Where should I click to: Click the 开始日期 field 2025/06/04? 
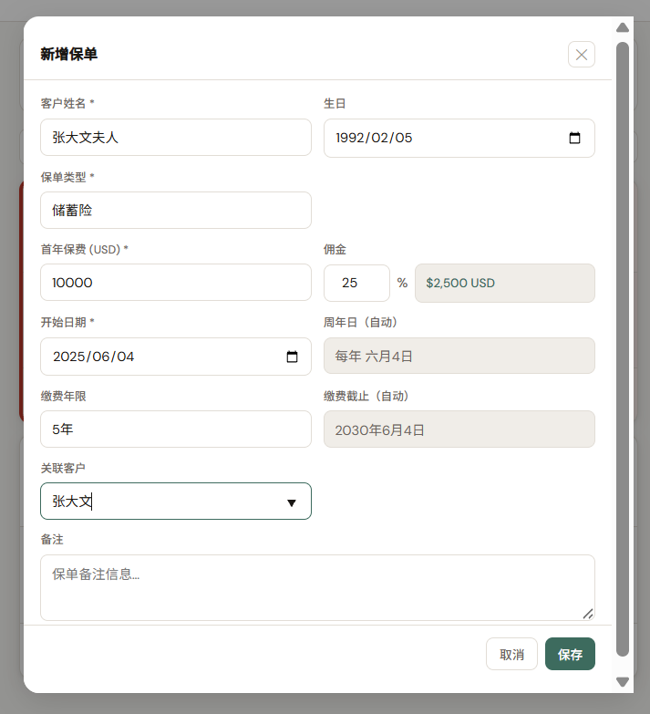pyautogui.click(x=176, y=357)
